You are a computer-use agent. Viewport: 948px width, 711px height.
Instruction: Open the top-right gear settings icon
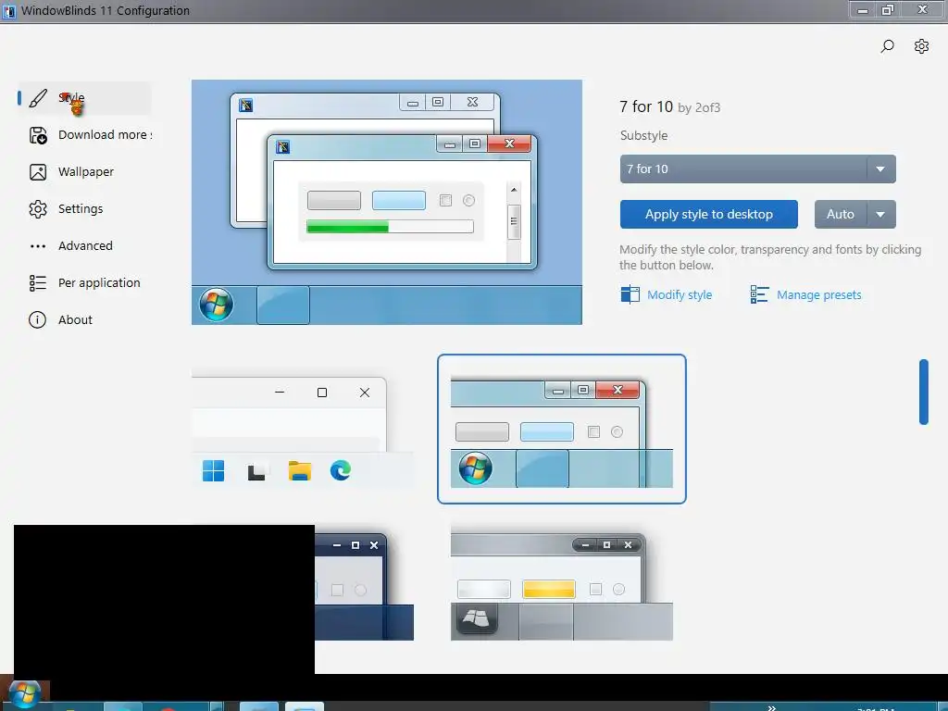coord(921,46)
